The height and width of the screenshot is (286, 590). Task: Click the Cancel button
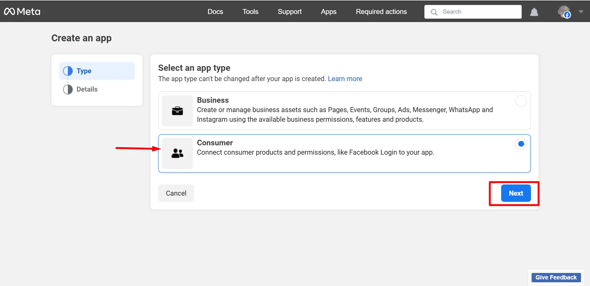[x=176, y=193]
